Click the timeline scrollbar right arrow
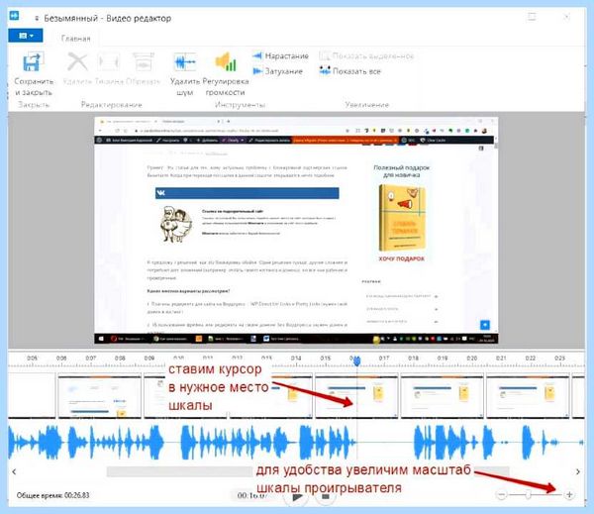This screenshot has width=594, height=514. coord(578,472)
